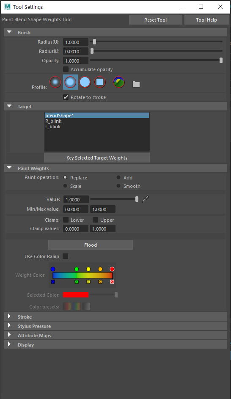Screen dimensions: 231x399
Task: Click the Opacity value field
Action: 76,61
